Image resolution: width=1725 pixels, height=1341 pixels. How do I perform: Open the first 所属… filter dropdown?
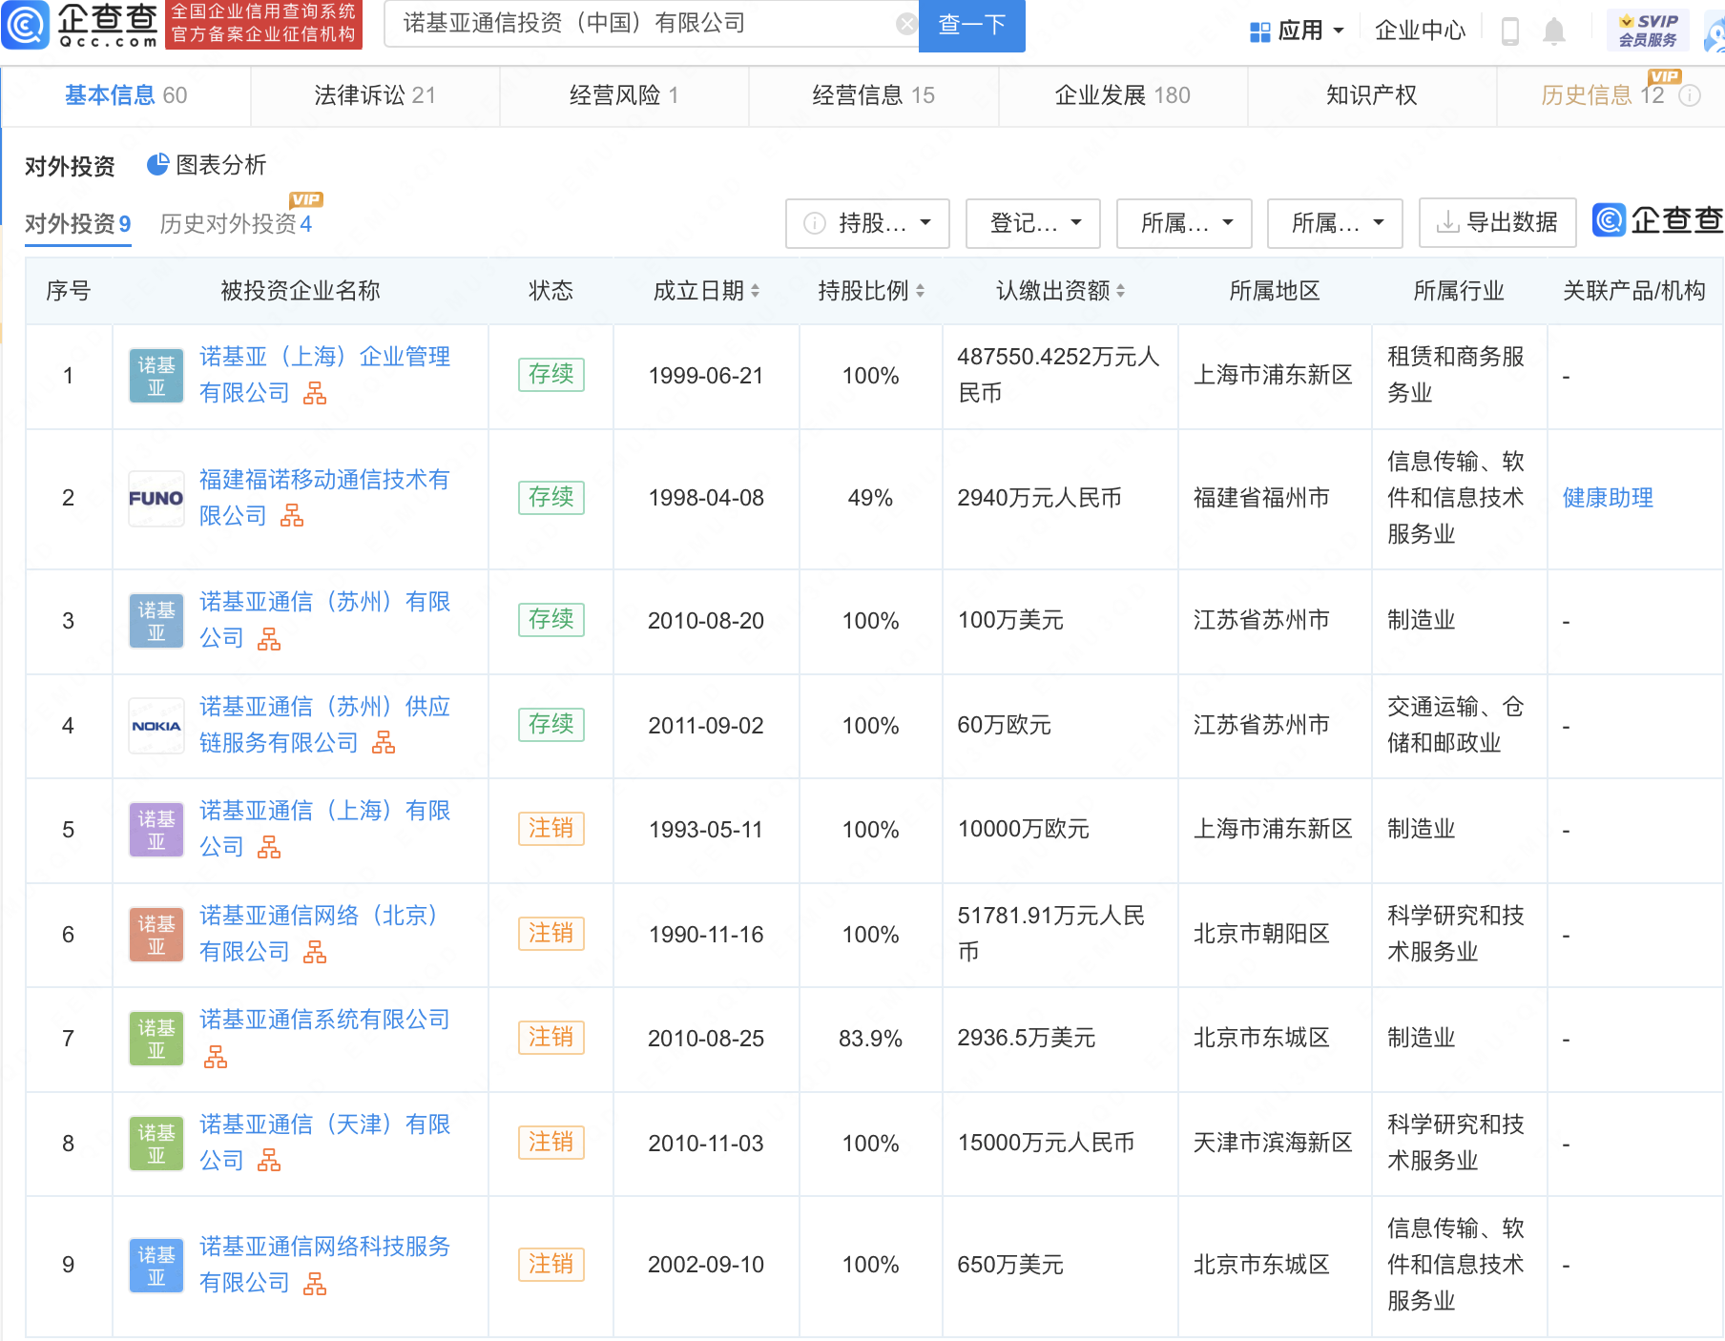1184,223
